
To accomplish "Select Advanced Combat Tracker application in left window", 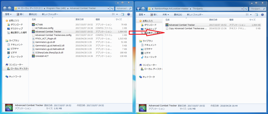I will tap(48, 31).
